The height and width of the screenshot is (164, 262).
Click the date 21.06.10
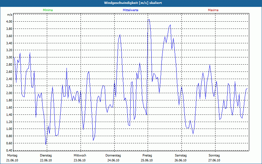[x=12, y=160]
